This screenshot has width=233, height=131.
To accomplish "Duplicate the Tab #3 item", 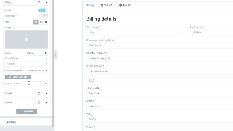I will pos(39,103).
